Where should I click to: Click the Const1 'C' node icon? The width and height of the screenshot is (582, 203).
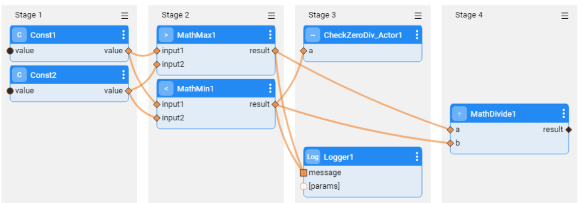point(19,35)
